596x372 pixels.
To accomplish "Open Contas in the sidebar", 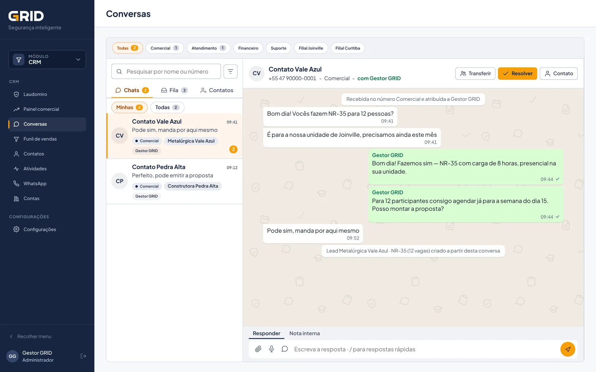I will click(47, 199).
